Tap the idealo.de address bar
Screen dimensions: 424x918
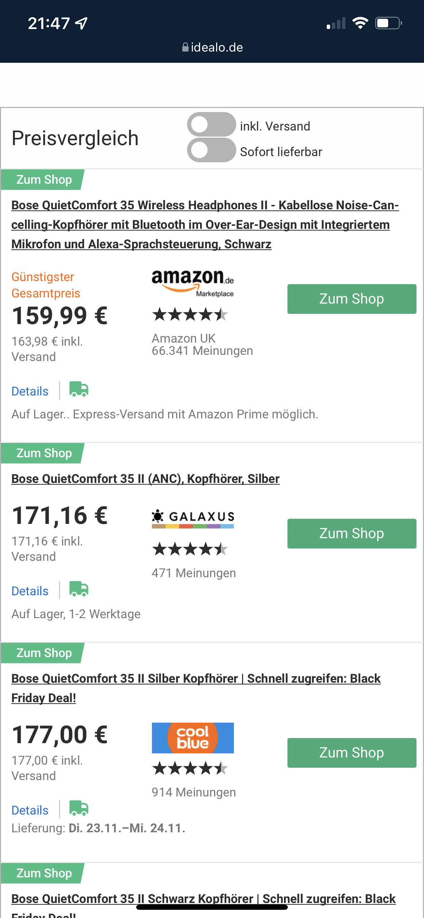point(212,47)
